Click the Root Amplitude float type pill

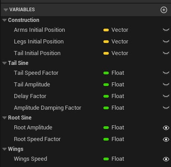coord(106,128)
